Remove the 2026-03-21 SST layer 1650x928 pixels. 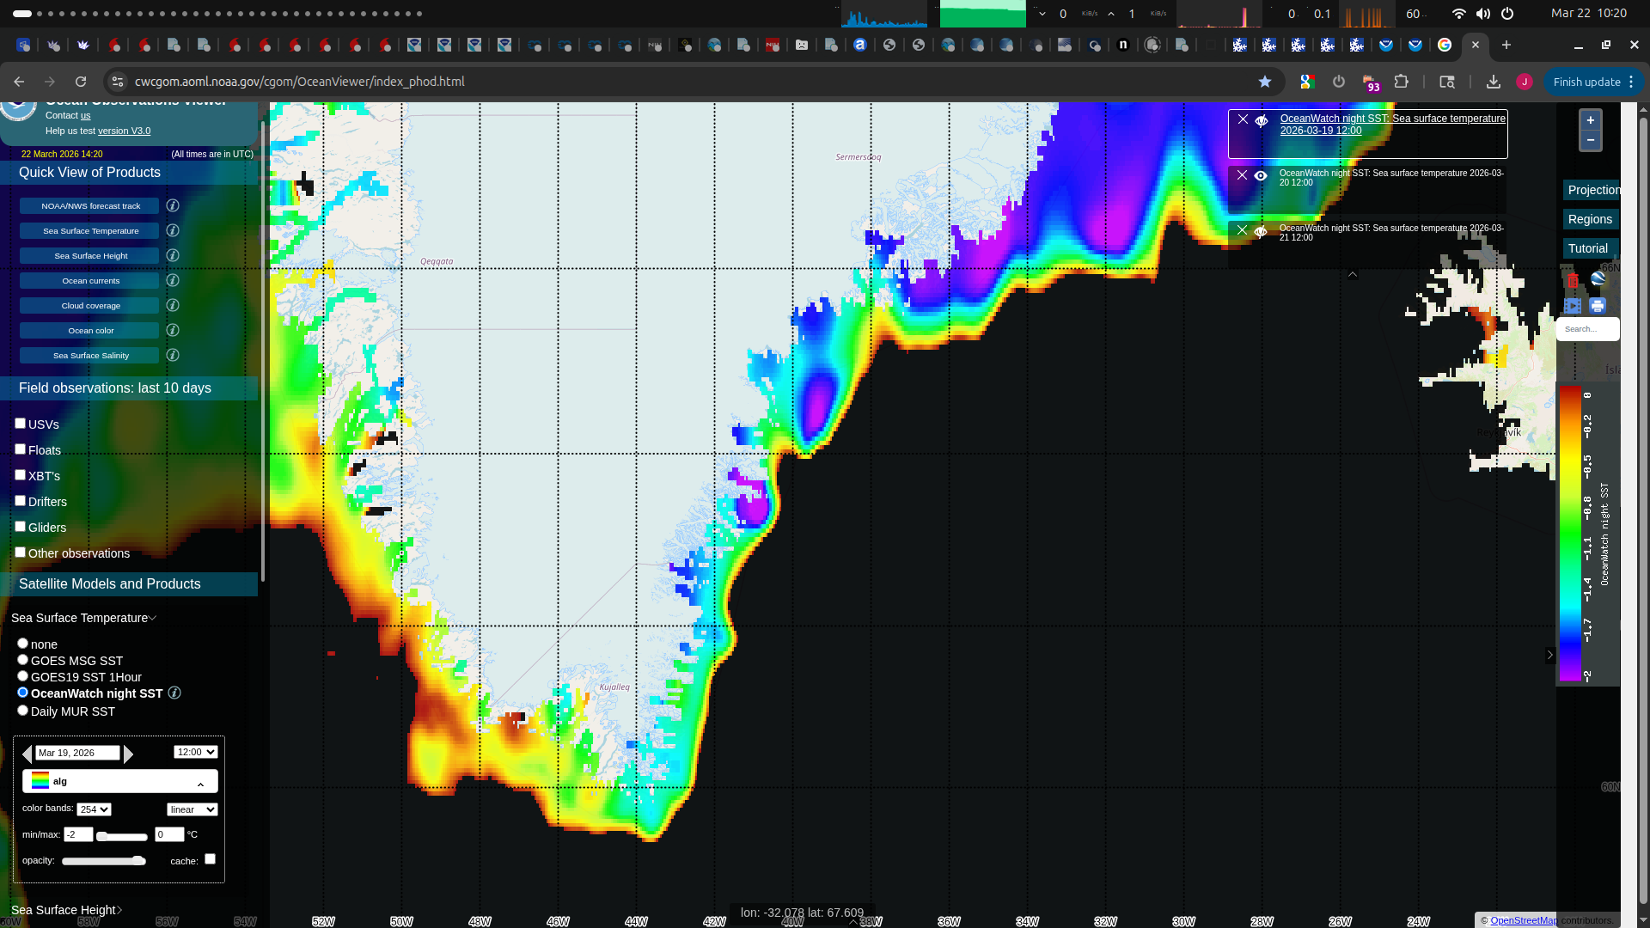pos(1242,230)
